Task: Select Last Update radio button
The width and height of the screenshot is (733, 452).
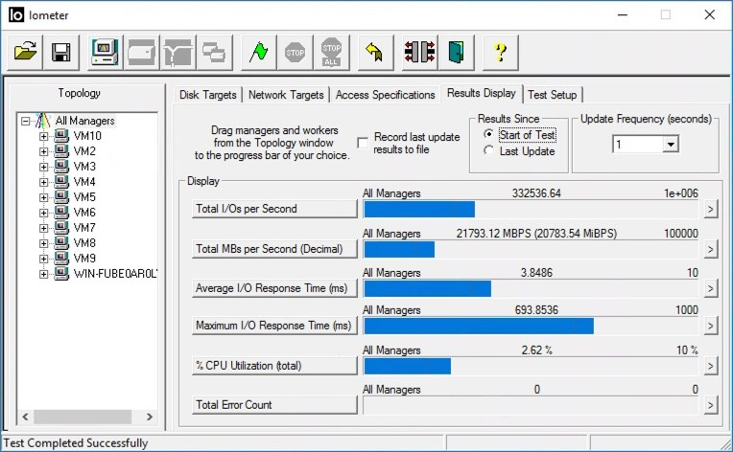Action: coord(488,150)
